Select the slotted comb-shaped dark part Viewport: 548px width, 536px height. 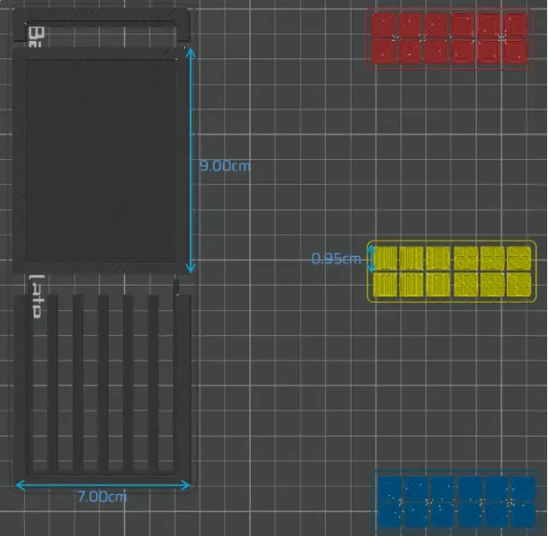(102, 383)
